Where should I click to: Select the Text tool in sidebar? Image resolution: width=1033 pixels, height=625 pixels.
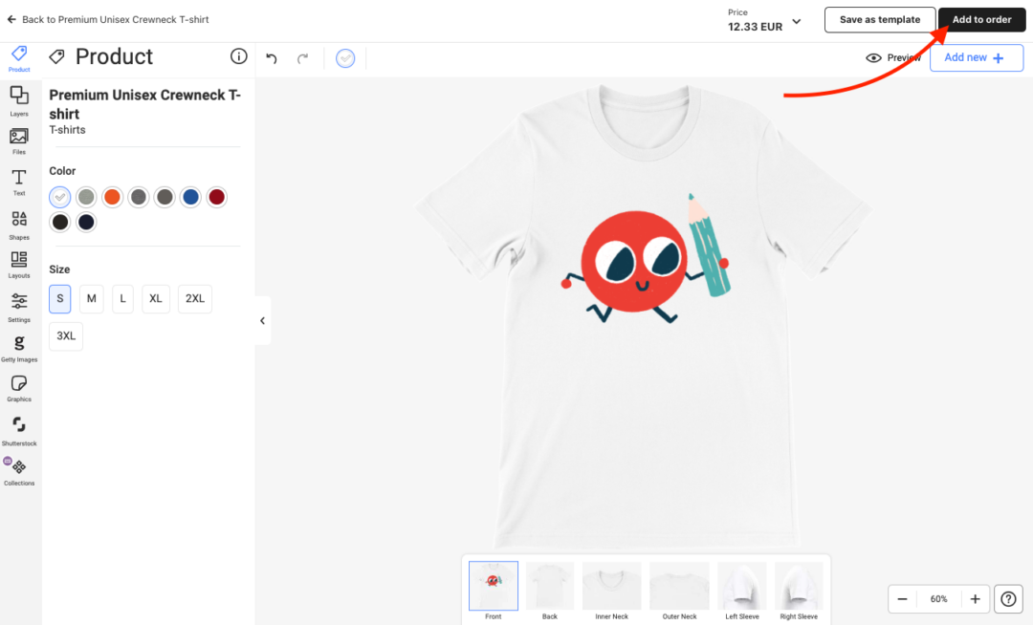(19, 182)
